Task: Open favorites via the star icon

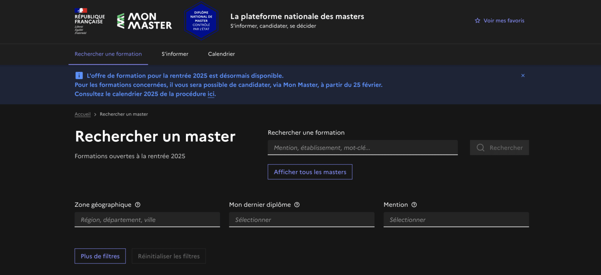Action: point(477,20)
